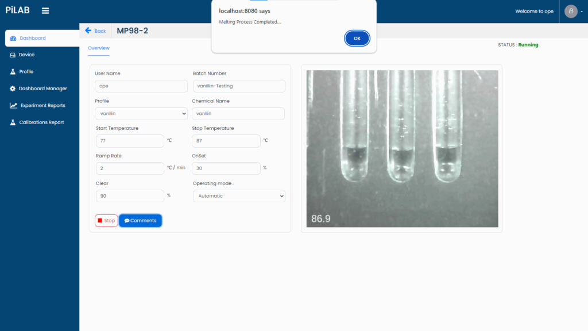Screen dimensions: 588x331
Task: Click the Device sidebar icon
Action: pos(13,55)
